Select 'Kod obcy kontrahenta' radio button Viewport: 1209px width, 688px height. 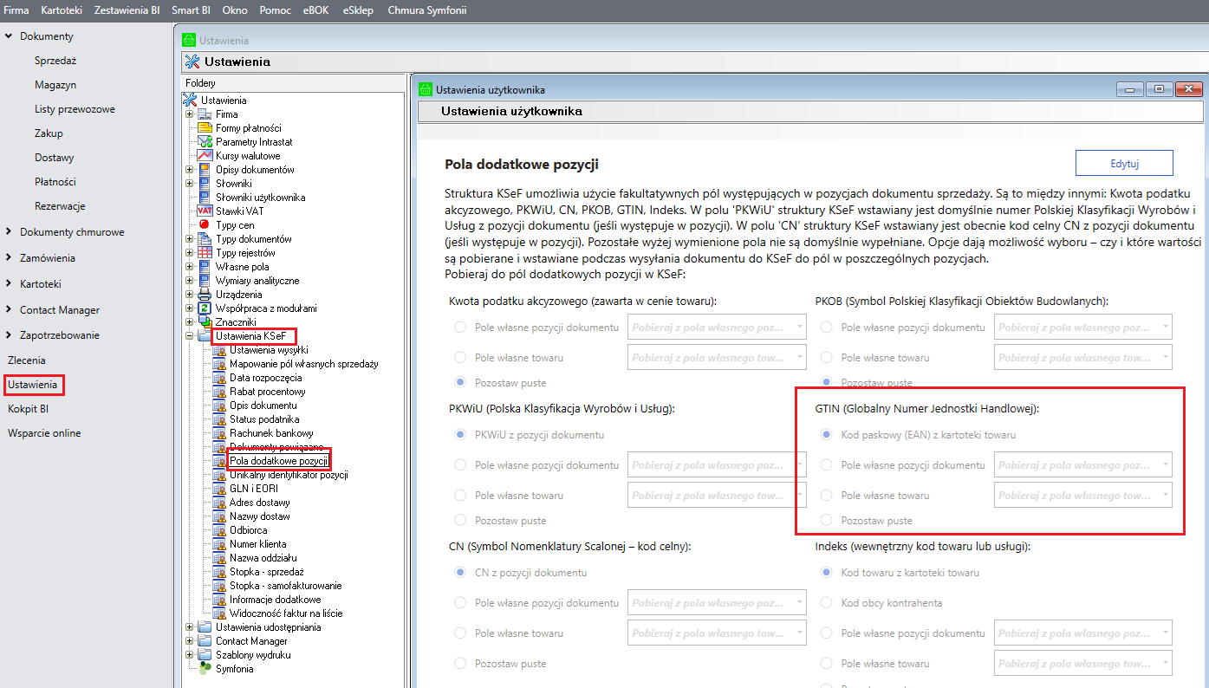click(826, 602)
